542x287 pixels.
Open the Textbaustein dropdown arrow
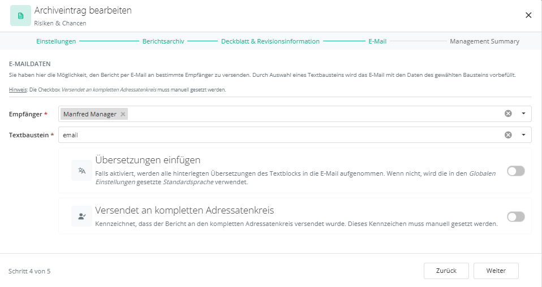point(523,134)
